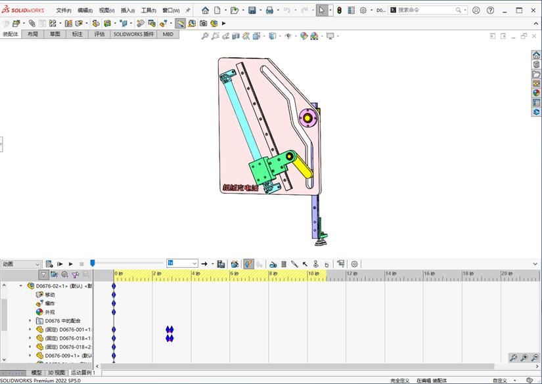Click the Rebuild traffic light icon
This screenshot has width=542, height=384.
(x=340, y=11)
